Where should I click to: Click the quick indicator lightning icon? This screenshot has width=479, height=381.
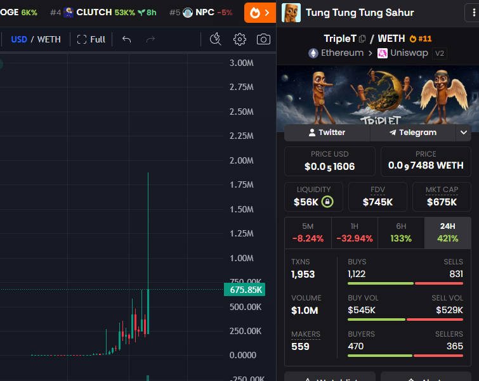(215, 39)
